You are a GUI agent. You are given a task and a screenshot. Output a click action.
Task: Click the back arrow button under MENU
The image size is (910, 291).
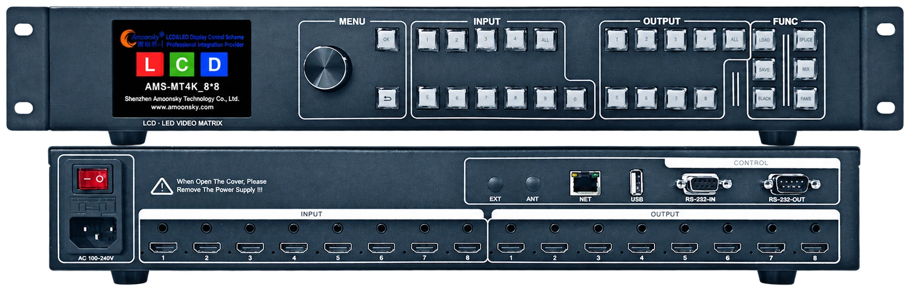[387, 98]
